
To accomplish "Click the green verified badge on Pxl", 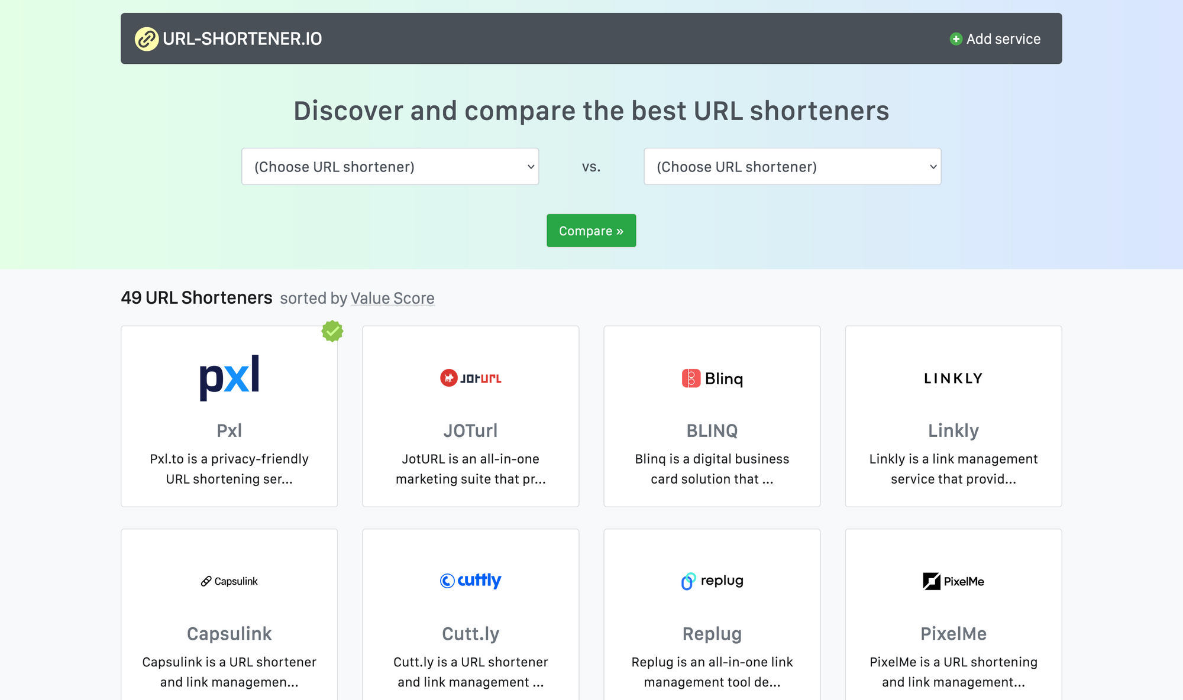I will (332, 331).
